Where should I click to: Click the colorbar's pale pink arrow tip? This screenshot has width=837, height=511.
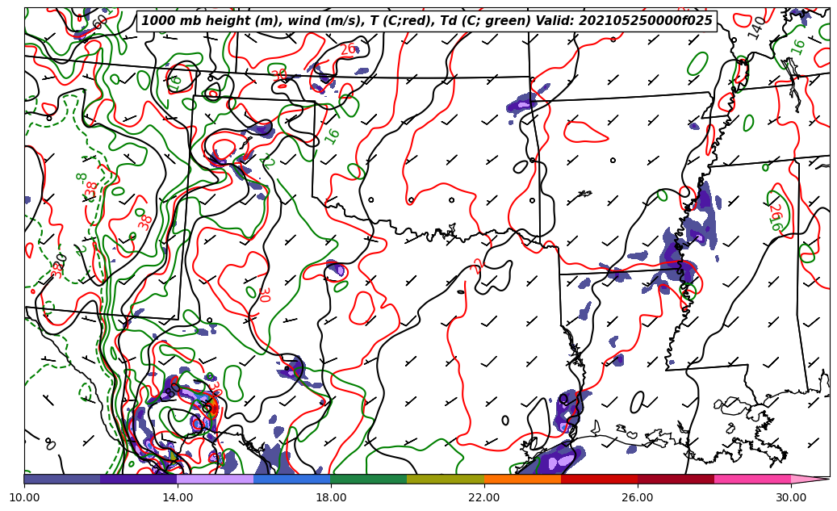(809, 479)
